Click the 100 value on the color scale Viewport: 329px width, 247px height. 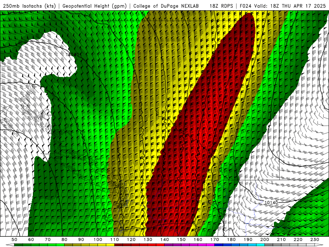coord(98,240)
